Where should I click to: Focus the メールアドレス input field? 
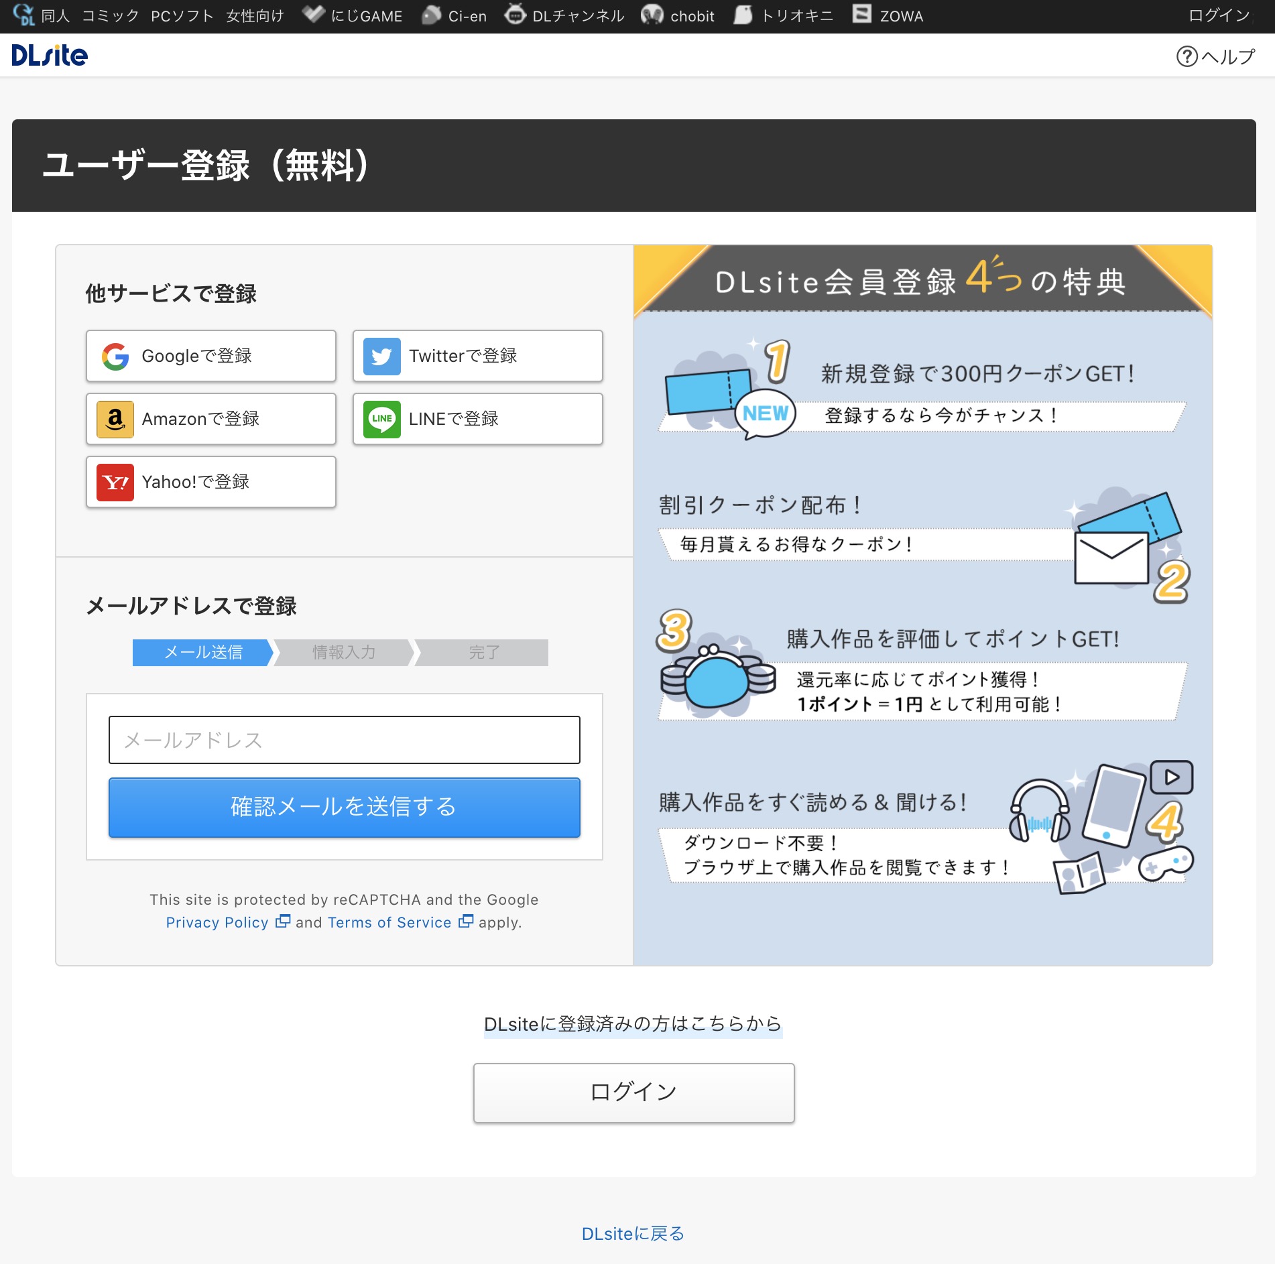(344, 740)
